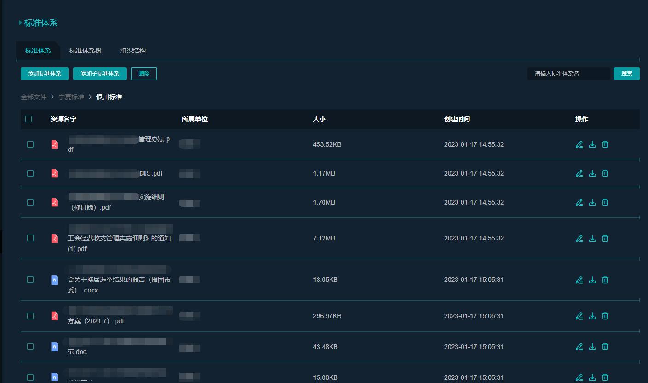This screenshot has width=648, height=383.
Task: Check the box for 15.00KB row
Action: tap(30, 377)
